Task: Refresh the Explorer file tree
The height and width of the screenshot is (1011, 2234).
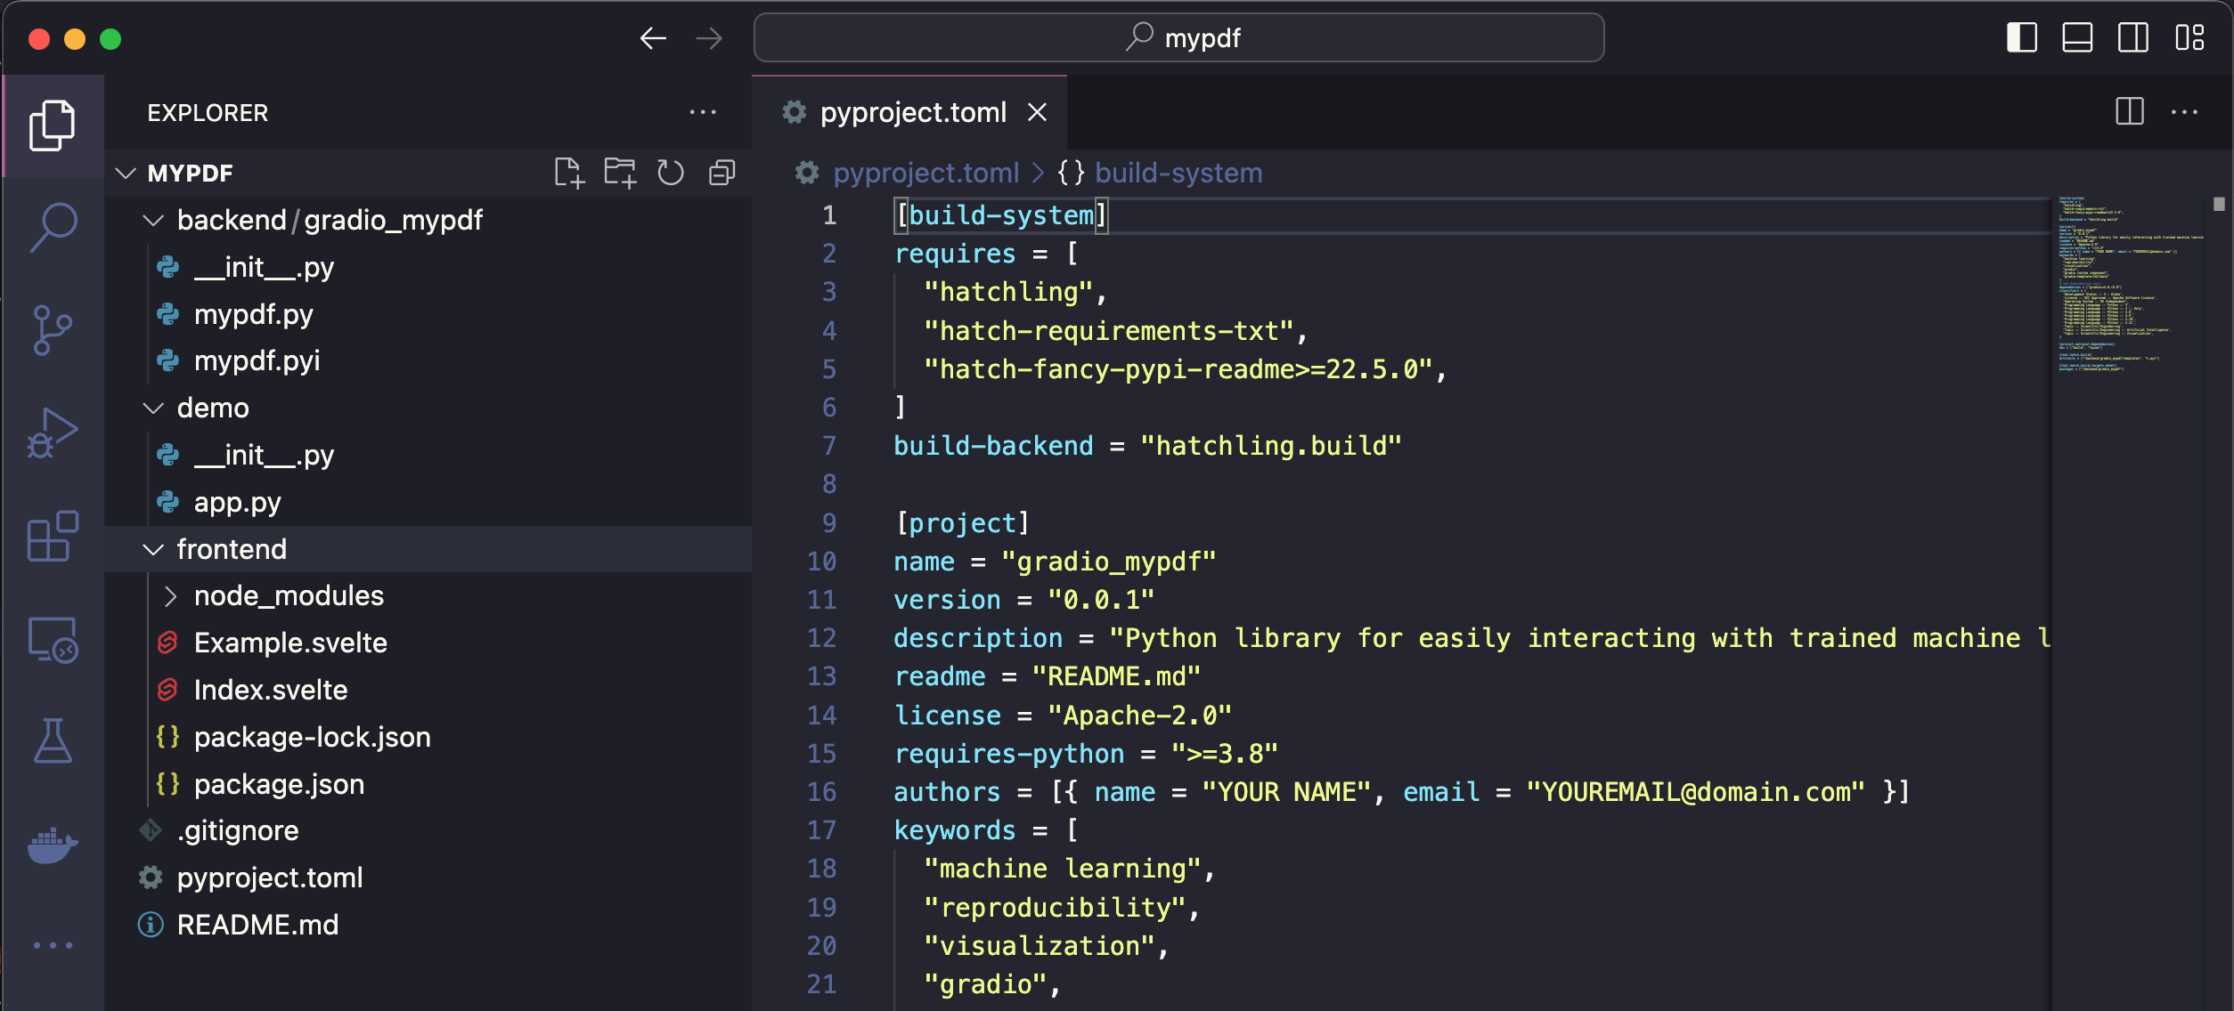Action: (671, 173)
